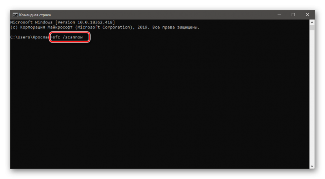This screenshot has width=325, height=179.
Task: Click the year 2019 in copyright line
Action: pos(142,27)
